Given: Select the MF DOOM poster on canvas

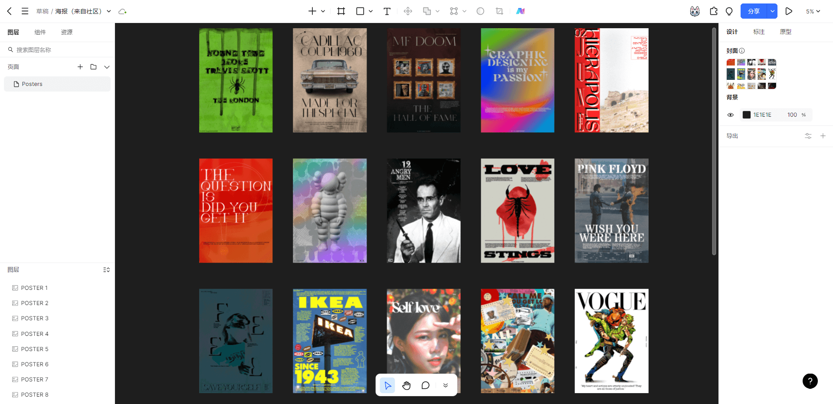Looking at the screenshot, I should [424, 80].
